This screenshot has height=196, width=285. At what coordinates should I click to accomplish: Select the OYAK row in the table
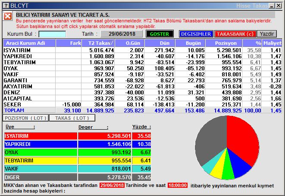pyautogui.click(x=142, y=68)
